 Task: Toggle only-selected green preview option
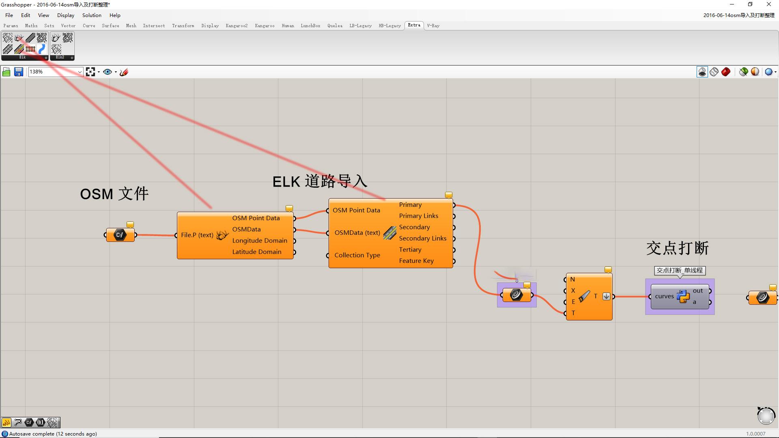(x=743, y=72)
